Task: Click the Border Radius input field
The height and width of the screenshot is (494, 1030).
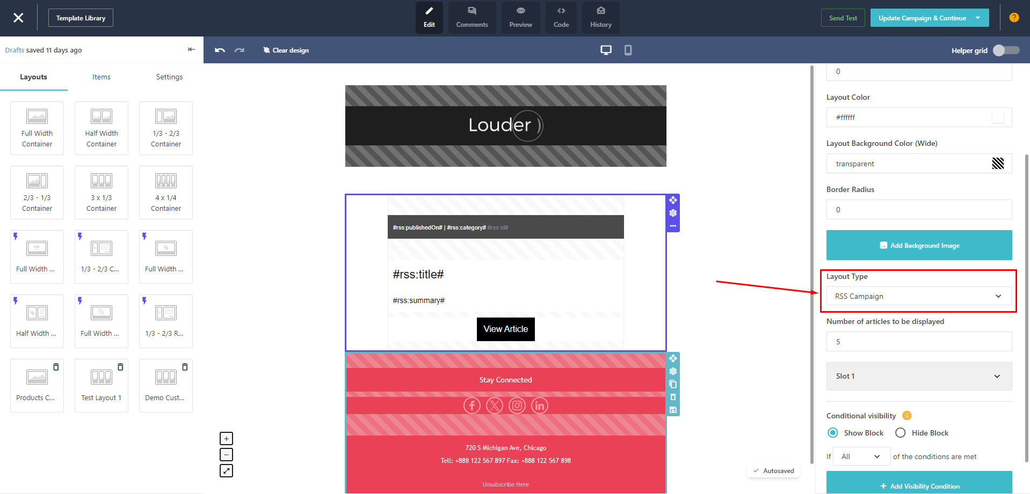Action: pos(919,210)
